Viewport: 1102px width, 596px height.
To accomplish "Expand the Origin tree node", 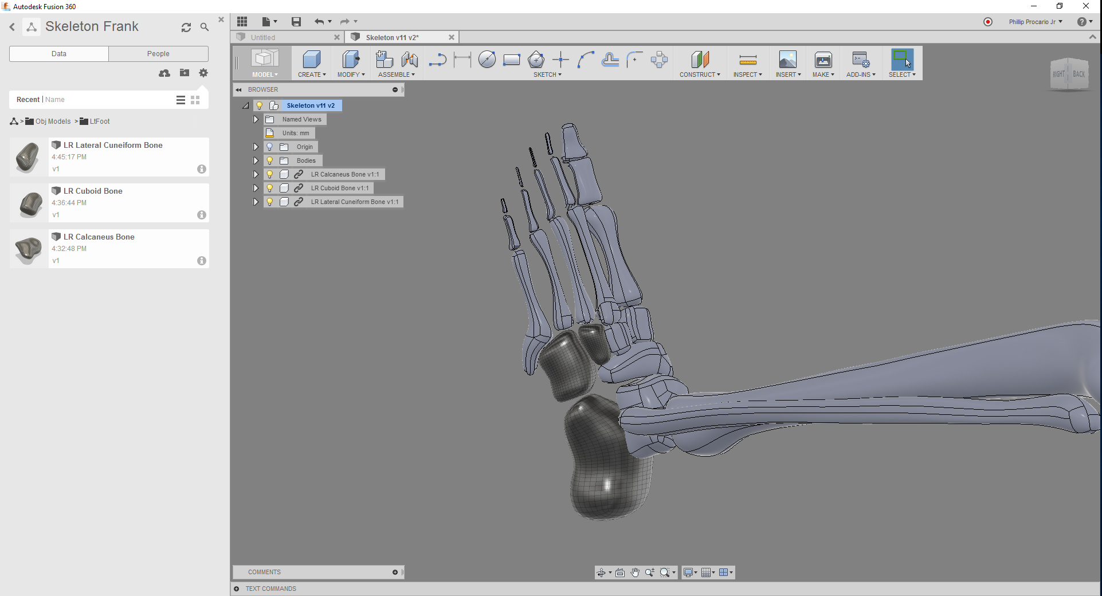I will pos(256,147).
